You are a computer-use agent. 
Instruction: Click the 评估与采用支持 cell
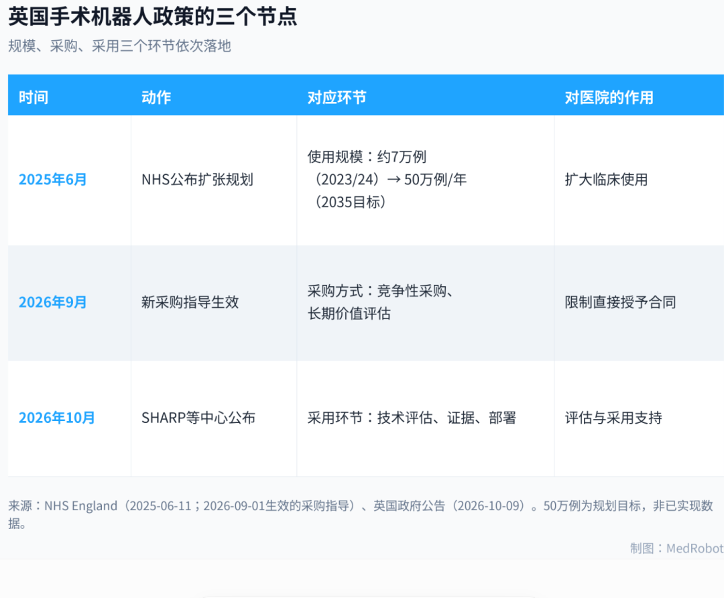click(x=613, y=418)
